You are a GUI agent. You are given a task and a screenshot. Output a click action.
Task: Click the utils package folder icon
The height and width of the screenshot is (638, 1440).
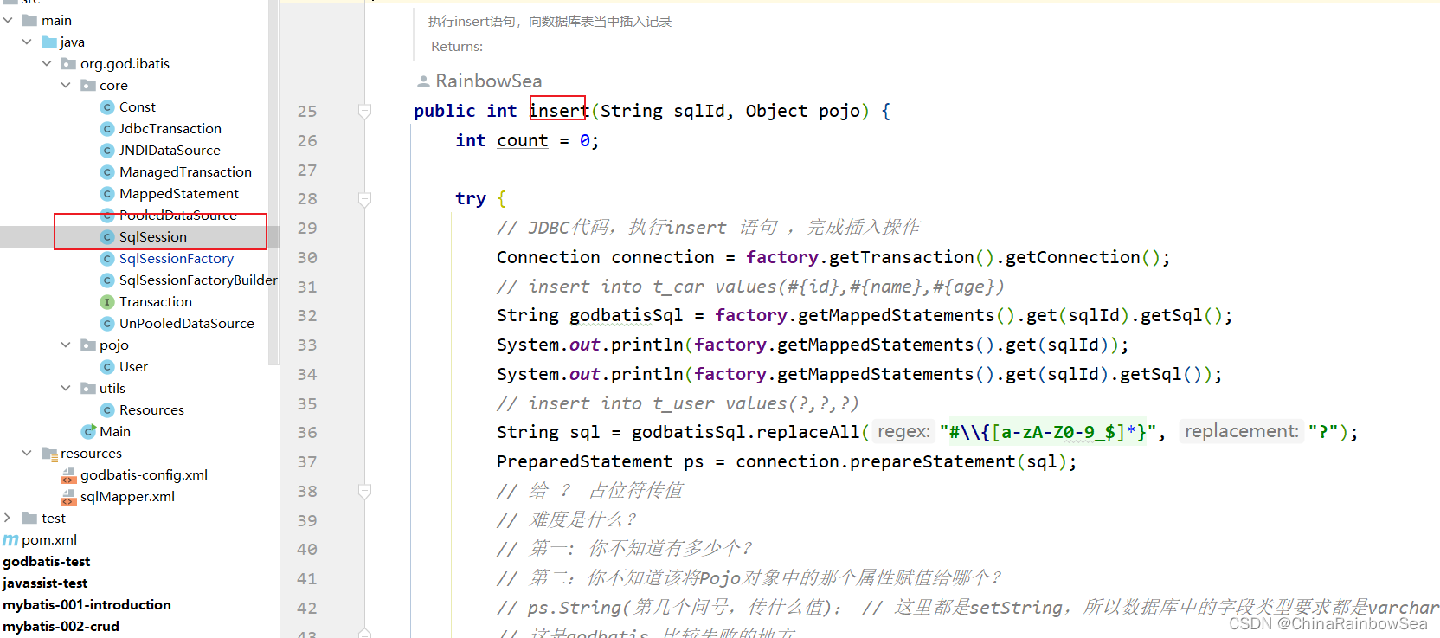point(87,388)
